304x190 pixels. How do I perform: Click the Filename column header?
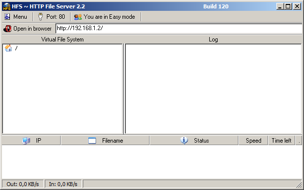[105, 140]
